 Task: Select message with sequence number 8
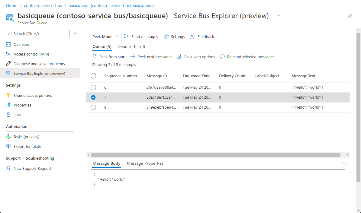tap(93, 107)
